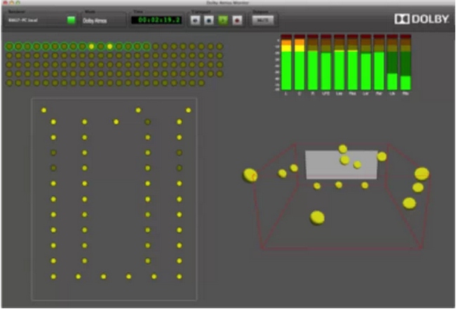This screenshot has height=309, width=456.
Task: Click the object sphere on the 3D room's left edge
Action: coord(250,175)
